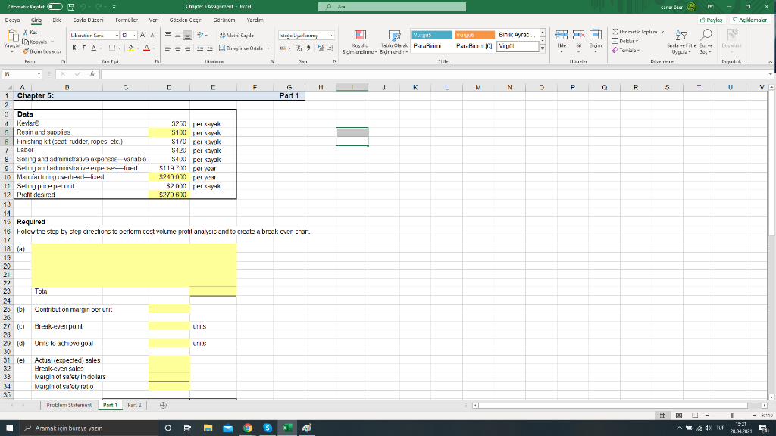The height and width of the screenshot is (436, 776).
Task: Switch to the Sayfa Düzeni tab
Action: tap(89, 20)
